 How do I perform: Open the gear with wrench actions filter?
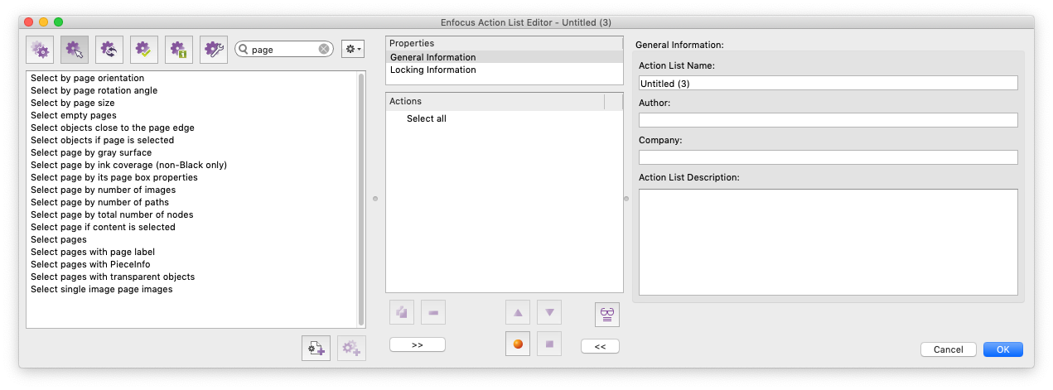[214, 50]
